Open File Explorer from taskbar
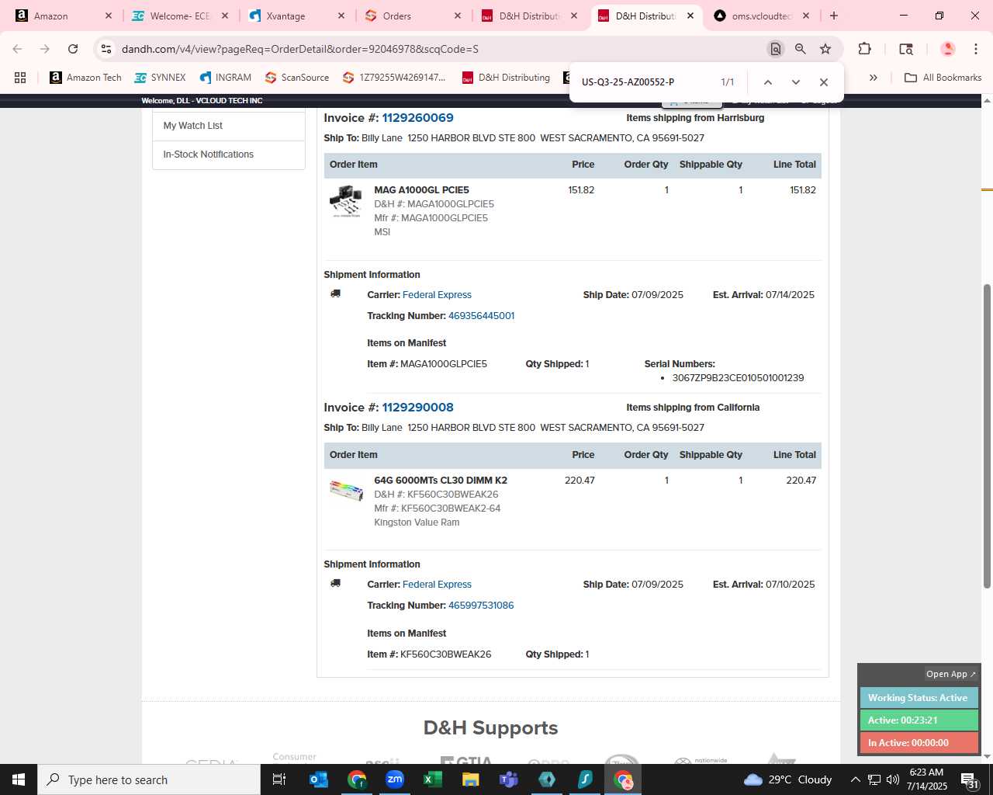This screenshot has height=795, width=993. 471,779
